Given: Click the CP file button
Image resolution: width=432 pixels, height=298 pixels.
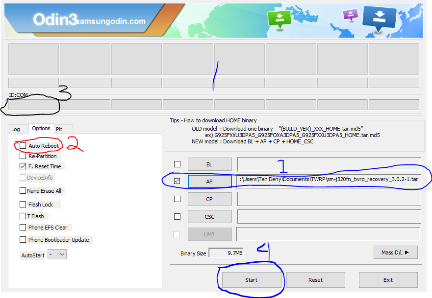Looking at the screenshot, I should pyautogui.click(x=210, y=199).
